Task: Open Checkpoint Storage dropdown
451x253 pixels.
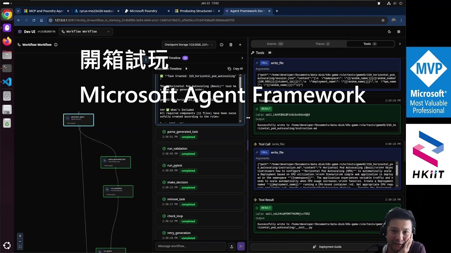Action: [x=189, y=45]
